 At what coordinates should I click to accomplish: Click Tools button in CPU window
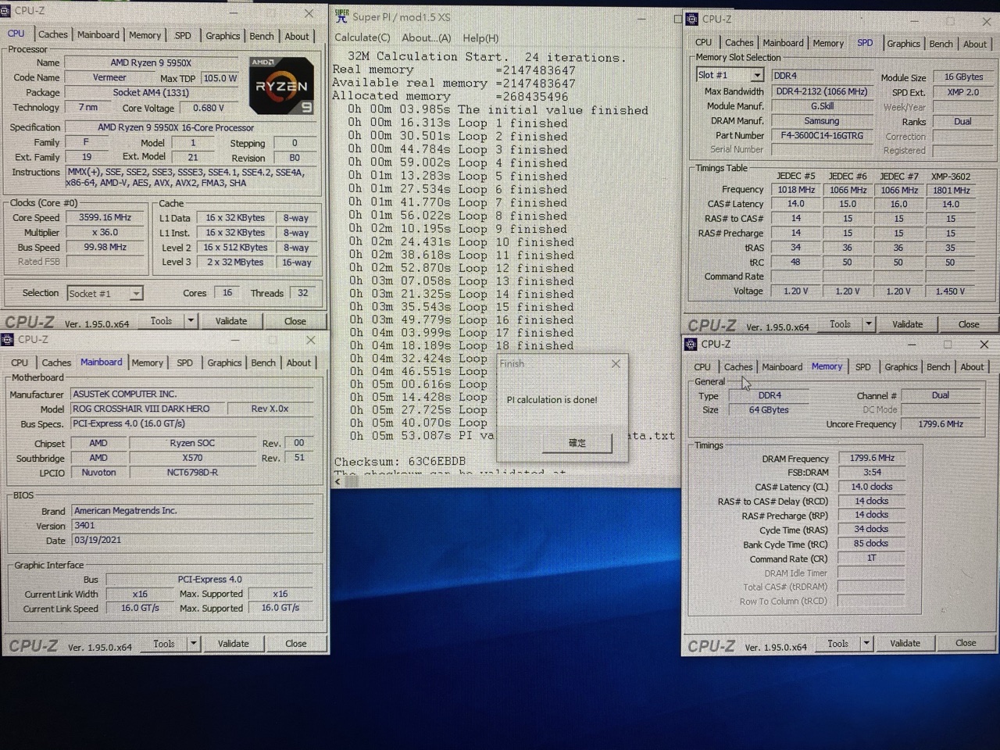point(161,321)
